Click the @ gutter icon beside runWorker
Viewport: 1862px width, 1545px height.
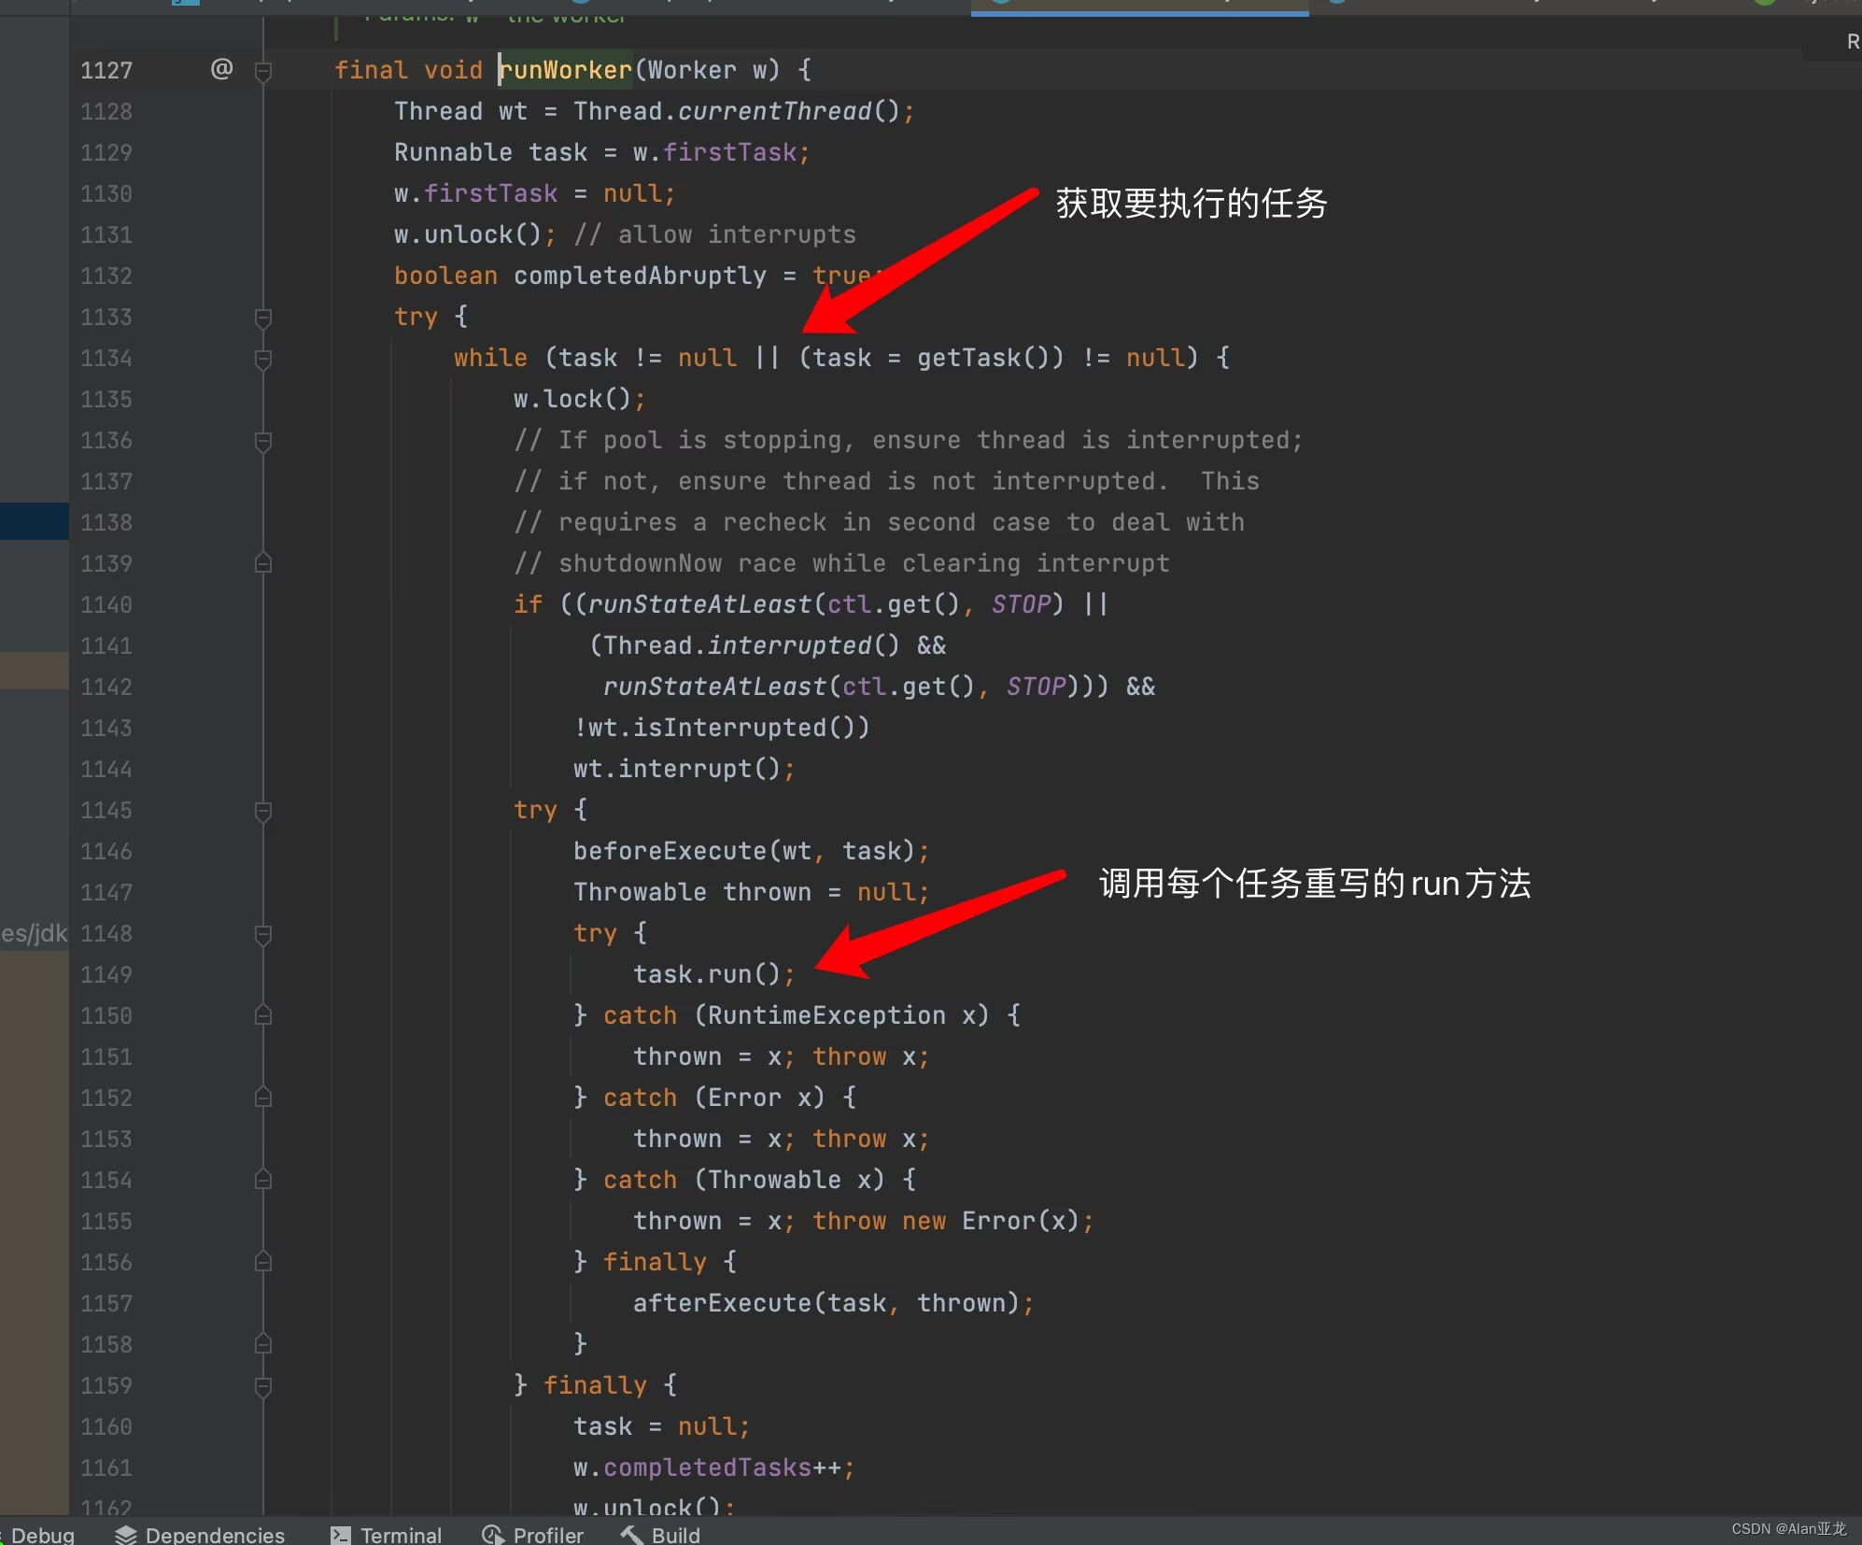(221, 69)
